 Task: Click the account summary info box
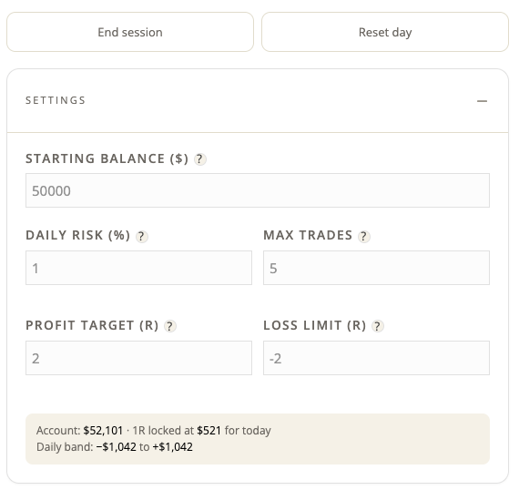point(258,439)
